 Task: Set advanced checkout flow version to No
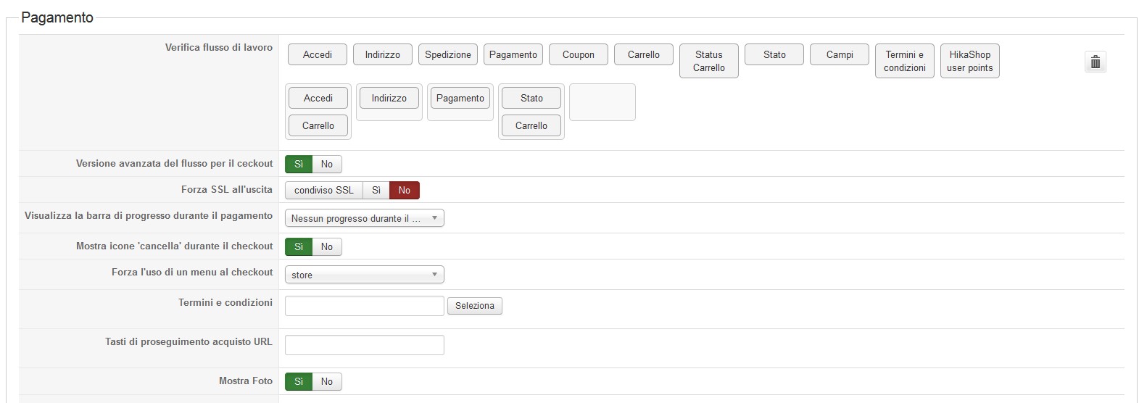point(327,165)
